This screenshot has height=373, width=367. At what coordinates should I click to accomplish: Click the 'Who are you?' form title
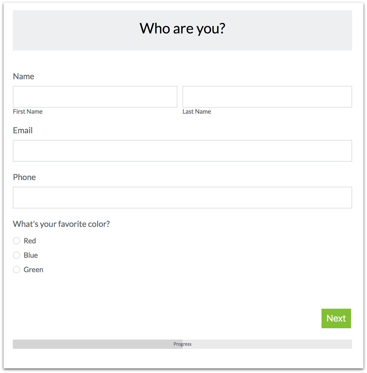tap(182, 28)
